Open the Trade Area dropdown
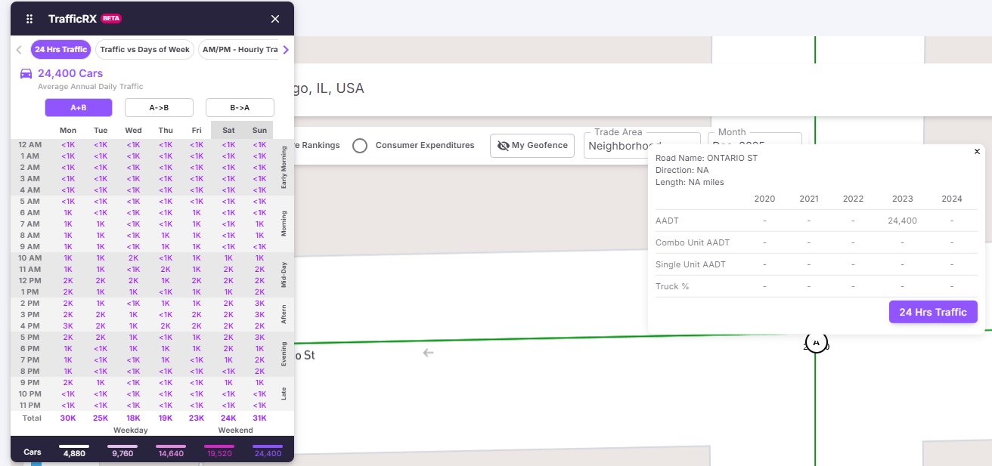 642,146
